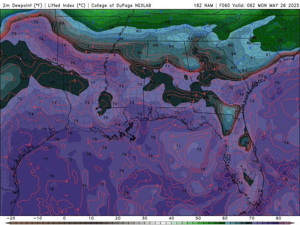300x225 pixels.
Task: Click the -10 label on the color scale
Action: click(x=38, y=218)
